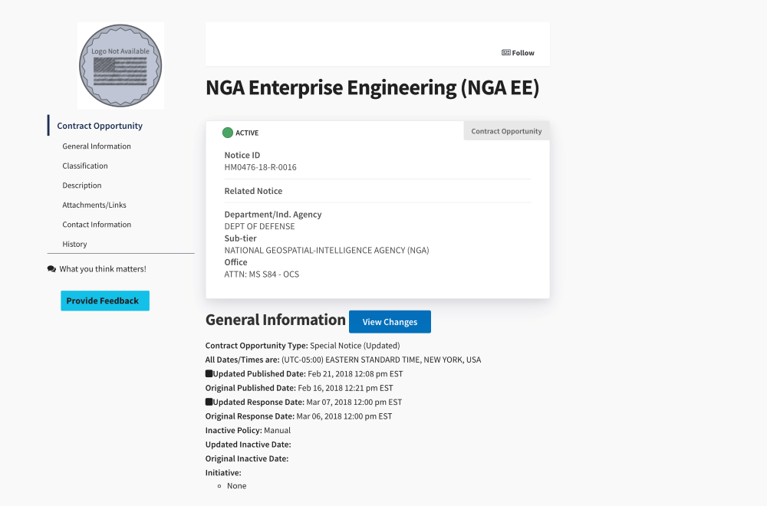Click the Follow text link
The image size is (767, 506).
523,53
